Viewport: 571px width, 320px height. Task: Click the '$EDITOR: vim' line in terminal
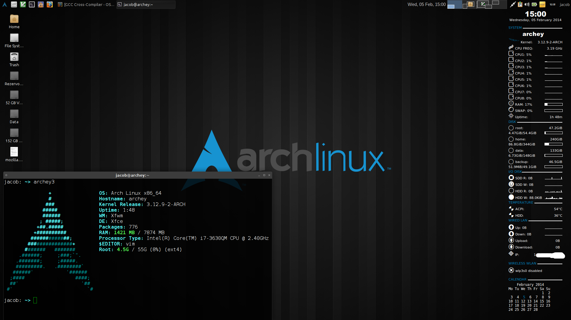[x=117, y=244]
